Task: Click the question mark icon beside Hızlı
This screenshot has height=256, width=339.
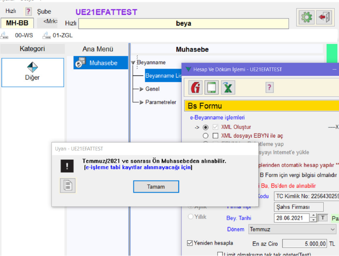Action: pyautogui.click(x=28, y=12)
